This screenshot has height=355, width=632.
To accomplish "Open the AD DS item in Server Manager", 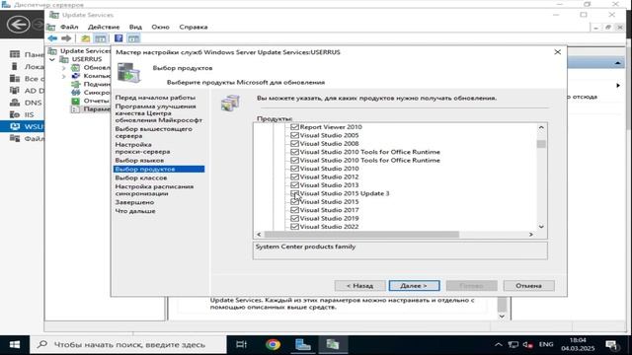I will 35,91.
